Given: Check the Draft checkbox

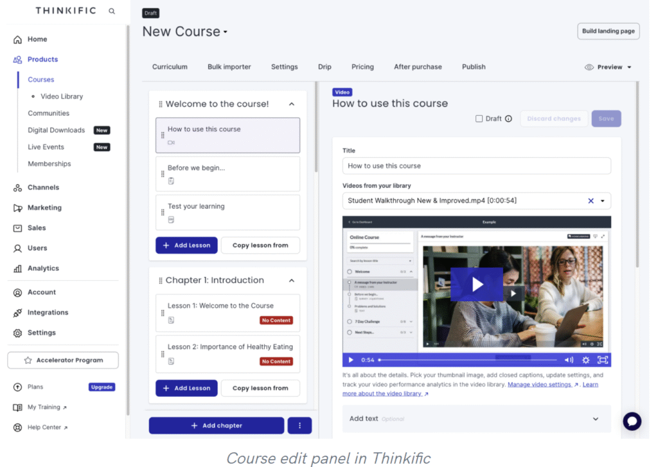Looking at the screenshot, I should pos(479,119).
